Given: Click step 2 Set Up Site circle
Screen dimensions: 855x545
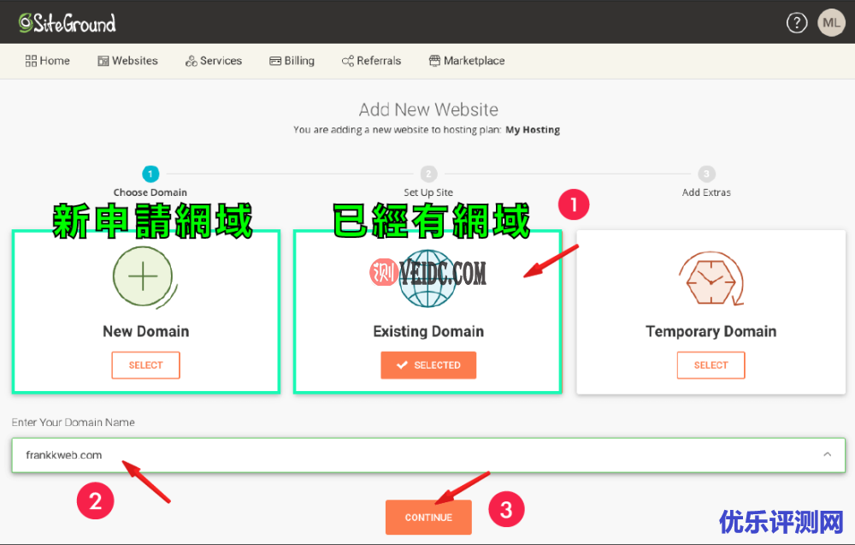Looking at the screenshot, I should [428, 174].
